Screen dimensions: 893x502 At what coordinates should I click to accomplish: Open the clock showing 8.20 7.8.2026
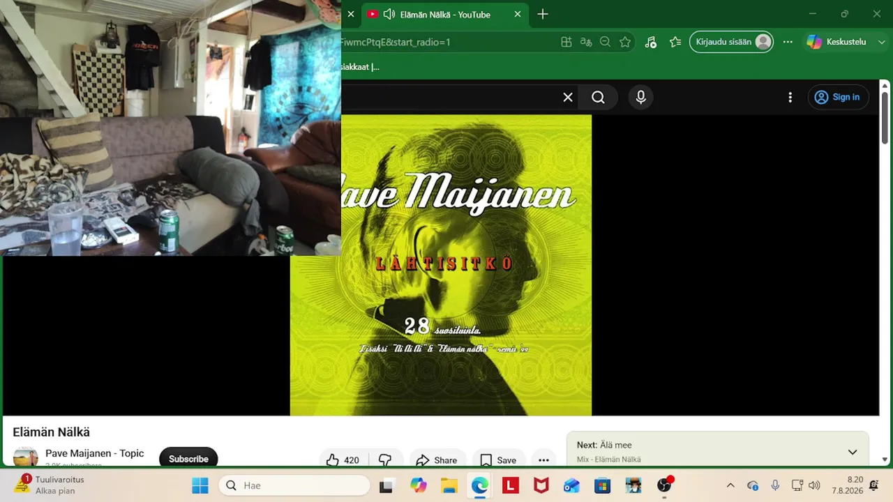(847, 485)
